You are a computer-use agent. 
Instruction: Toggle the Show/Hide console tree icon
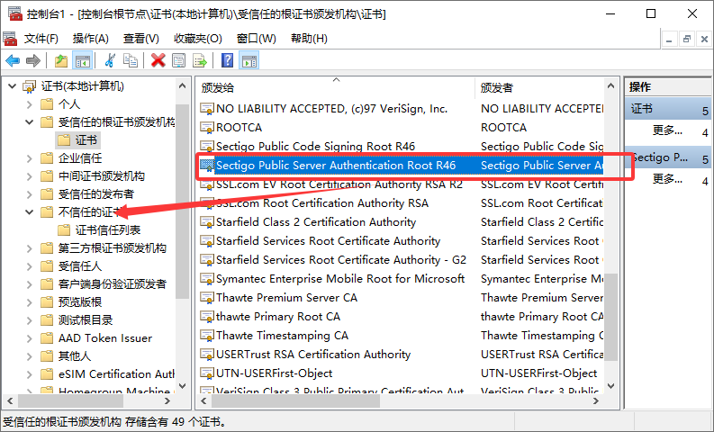[x=82, y=60]
